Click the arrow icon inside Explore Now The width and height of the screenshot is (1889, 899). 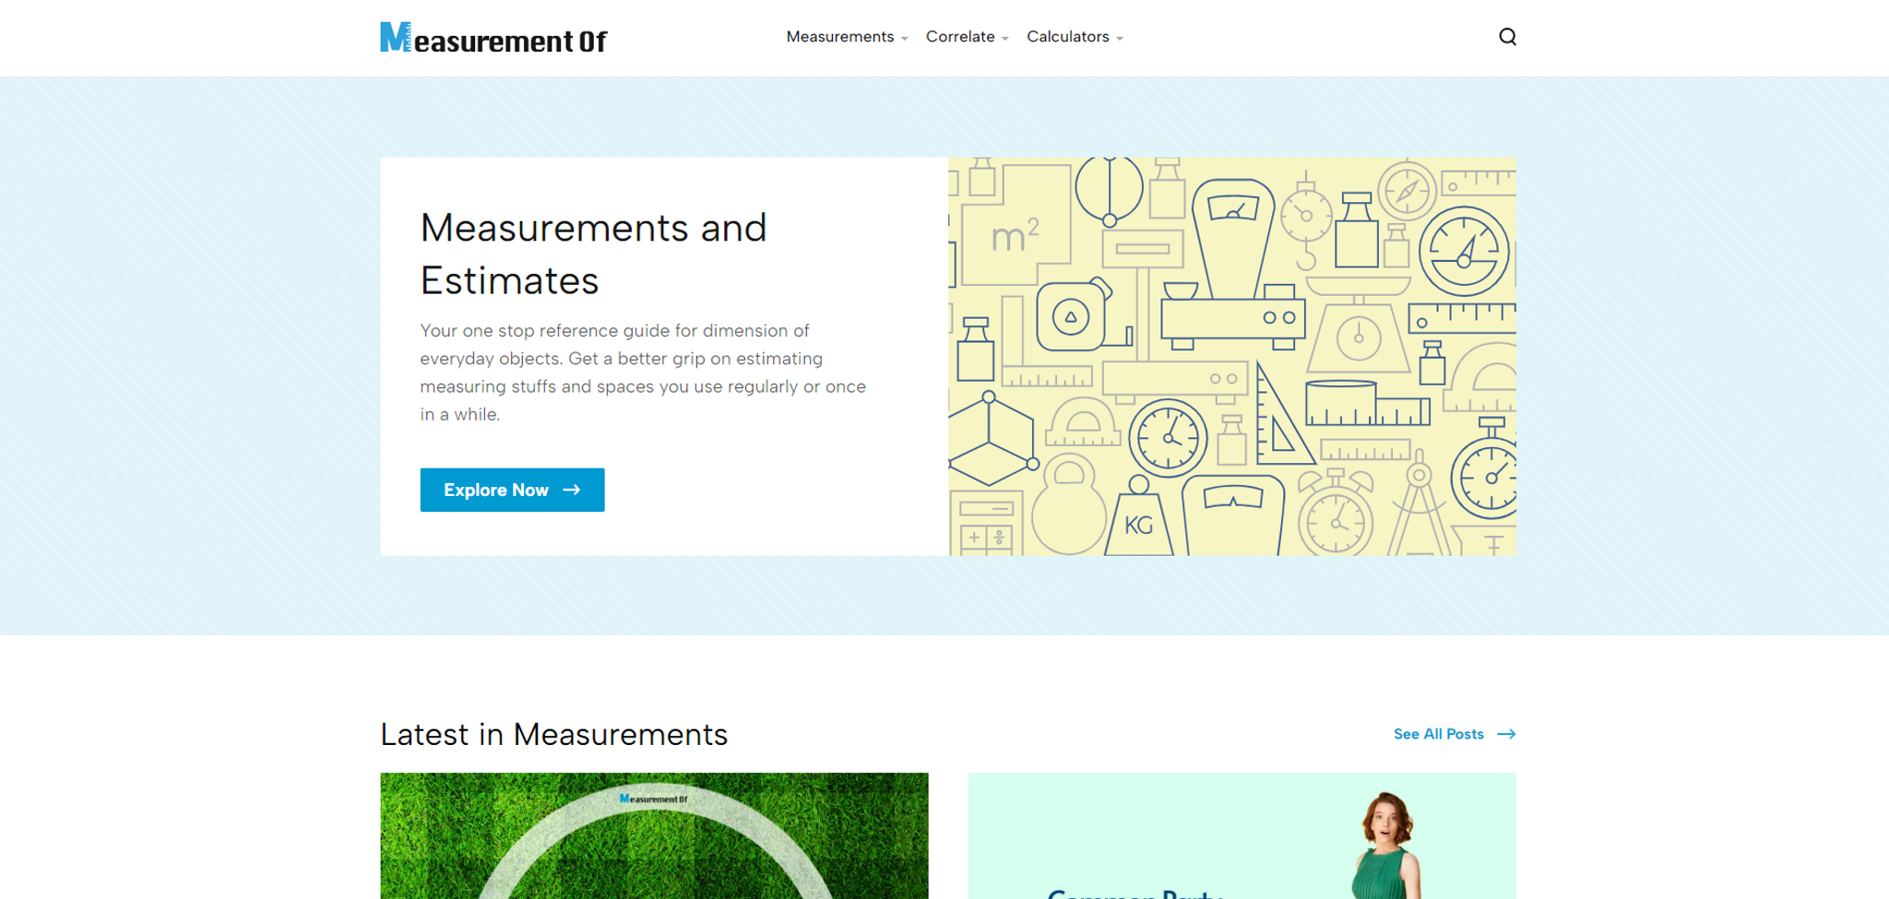(x=572, y=490)
